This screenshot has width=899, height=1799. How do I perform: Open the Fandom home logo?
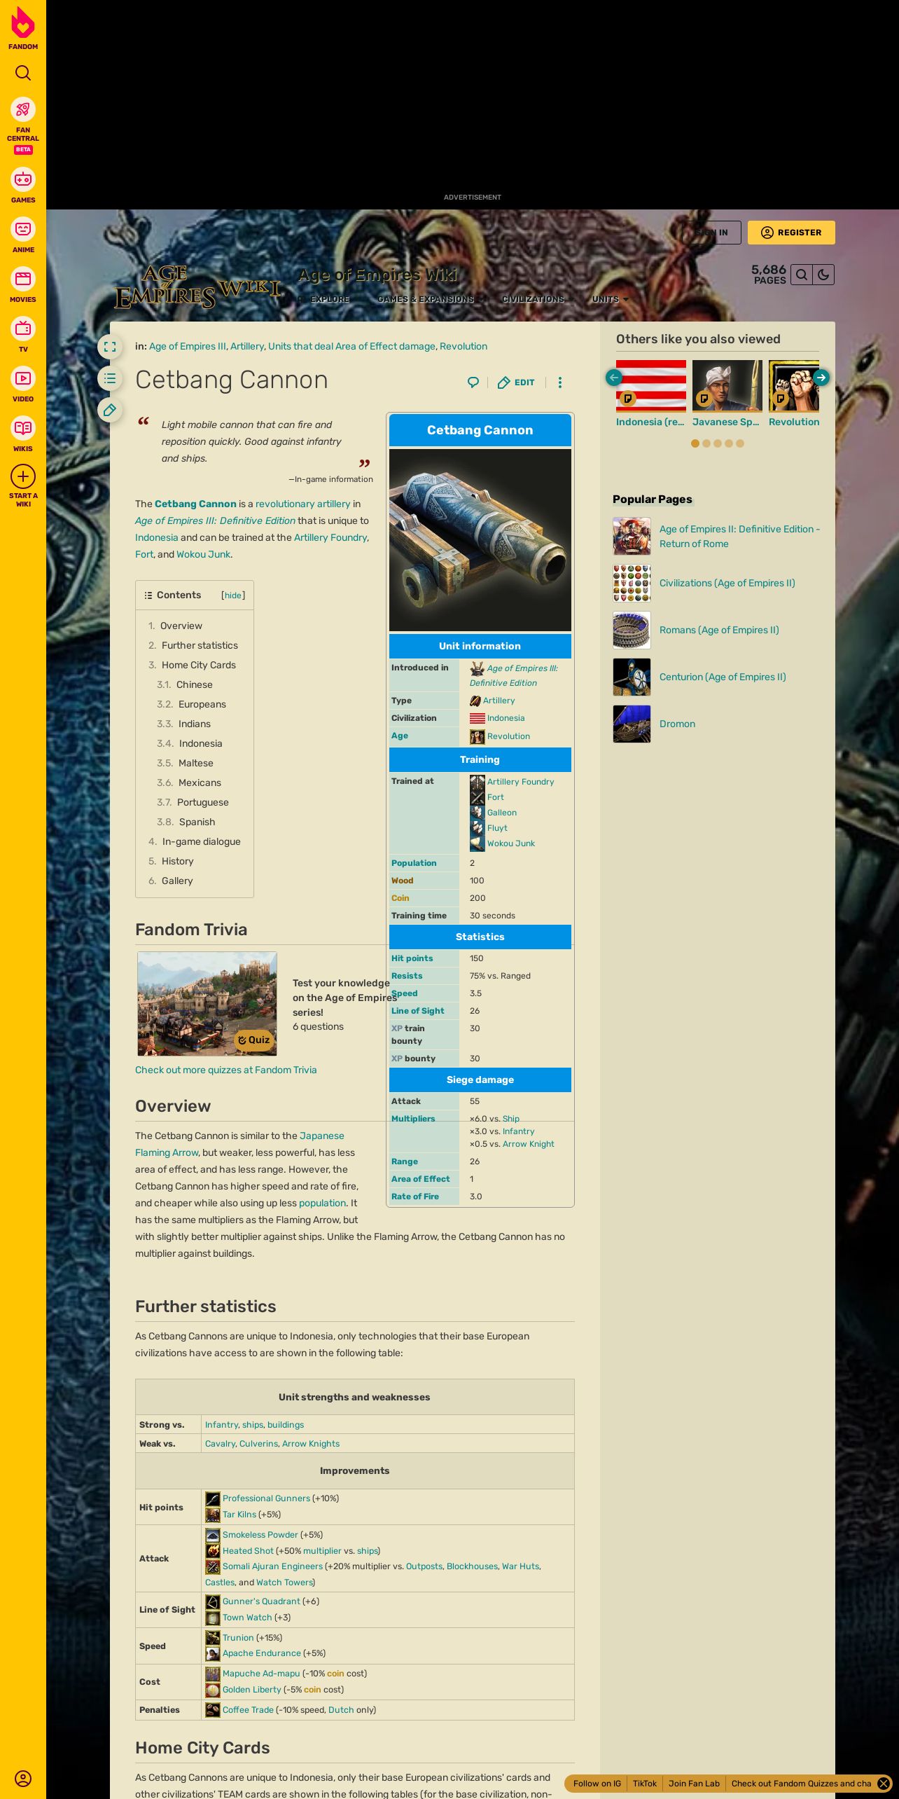[x=23, y=29]
